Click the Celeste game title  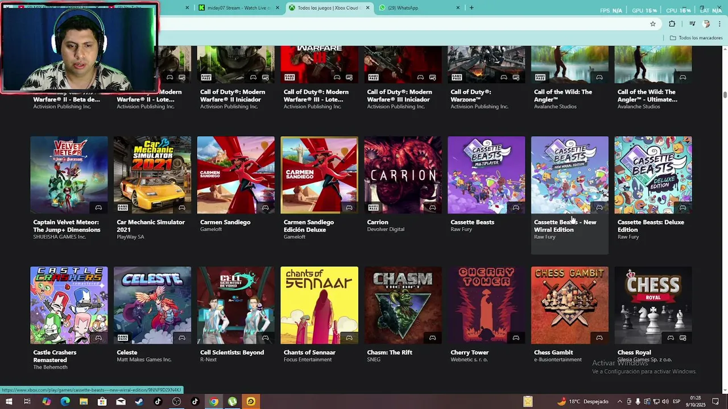(x=127, y=352)
